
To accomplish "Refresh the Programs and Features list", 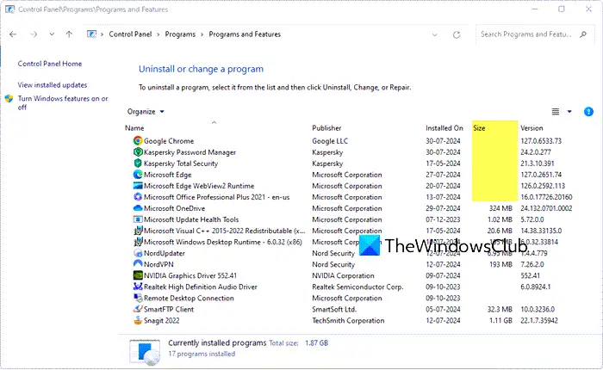I will click(x=457, y=35).
